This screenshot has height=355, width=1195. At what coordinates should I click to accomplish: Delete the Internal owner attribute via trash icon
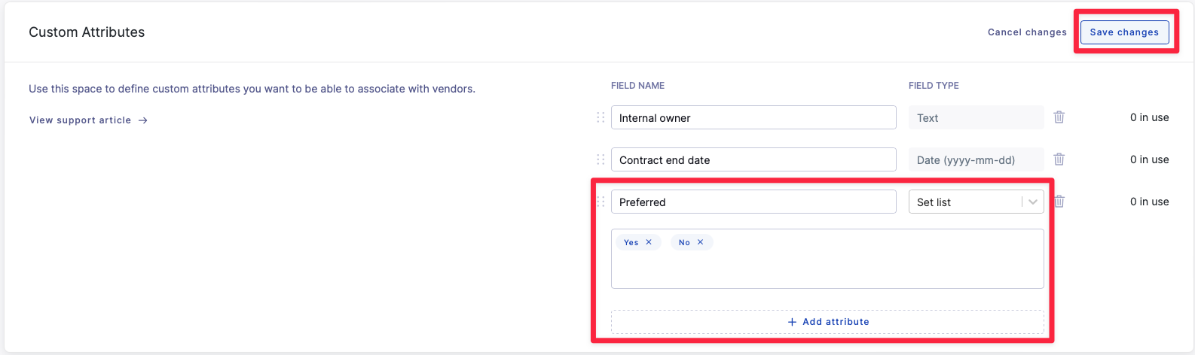1059,117
